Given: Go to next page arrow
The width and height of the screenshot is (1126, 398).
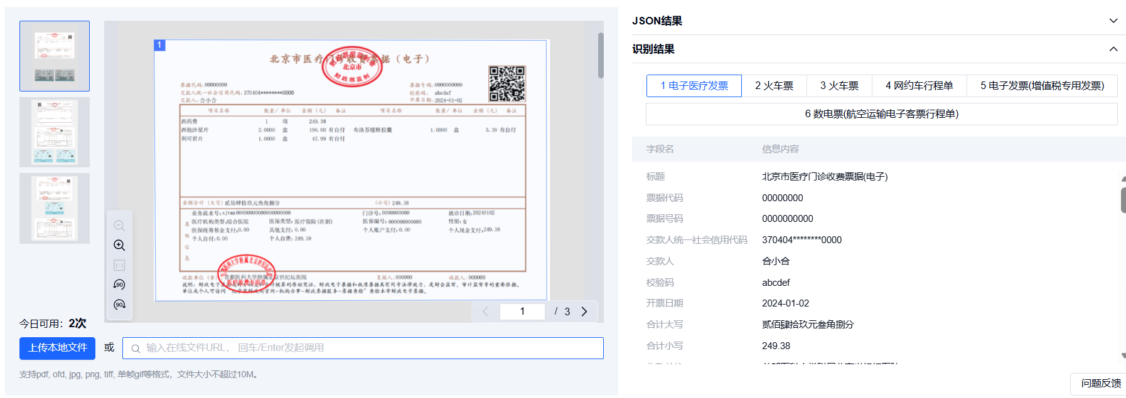Looking at the screenshot, I should pos(584,312).
